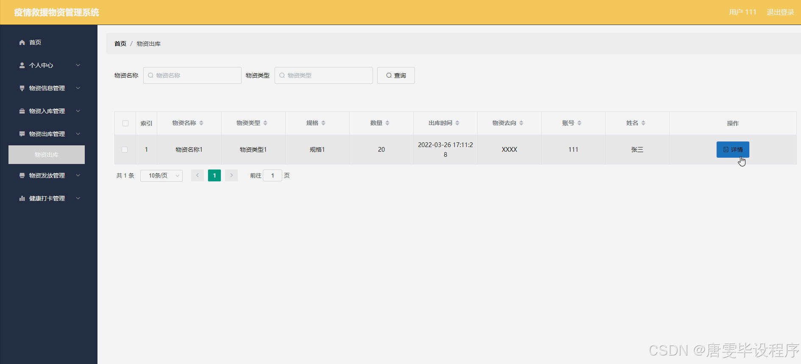This screenshot has width=801, height=364.
Task: Check the row 1 checkbox for 物资名称1
Action: click(x=125, y=150)
